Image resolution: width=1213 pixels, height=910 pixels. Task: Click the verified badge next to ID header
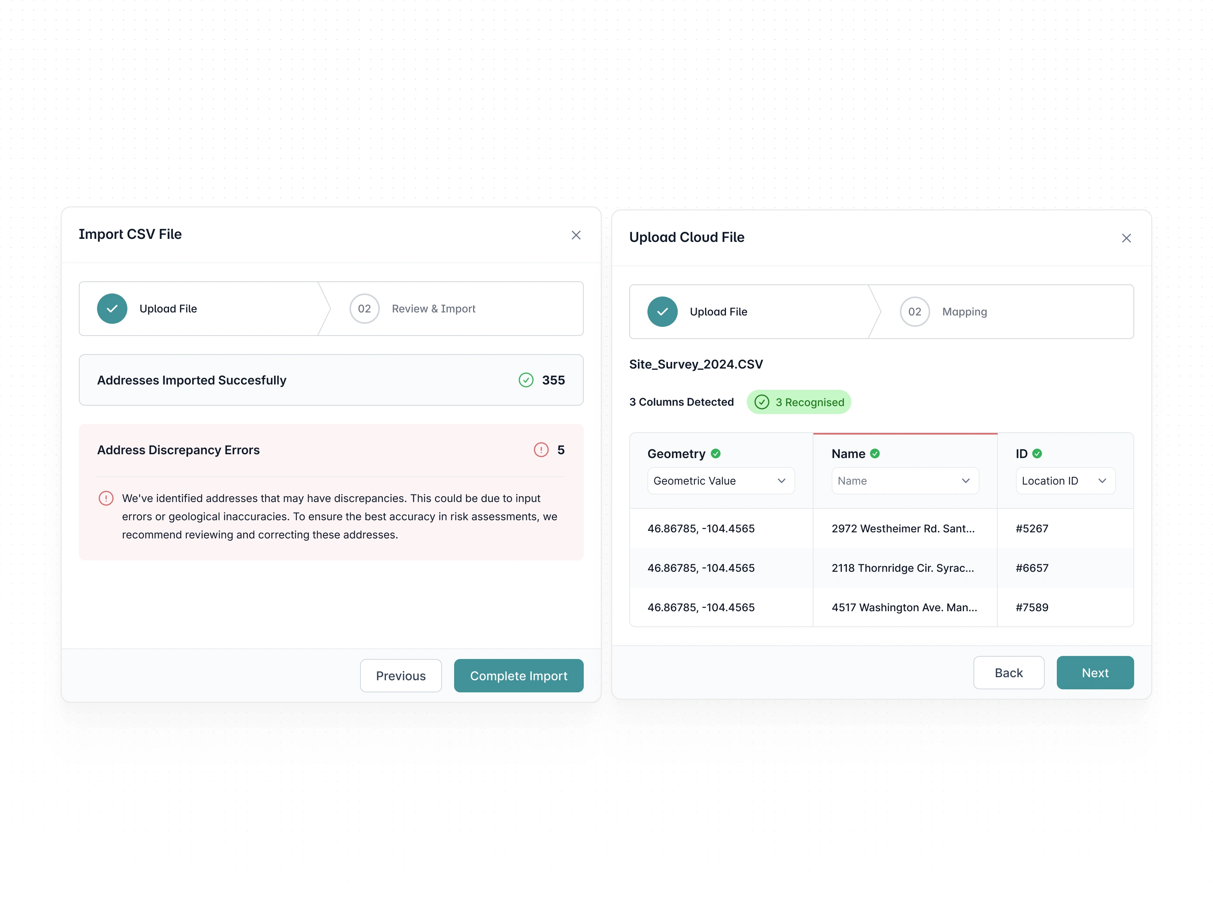pyautogui.click(x=1037, y=453)
